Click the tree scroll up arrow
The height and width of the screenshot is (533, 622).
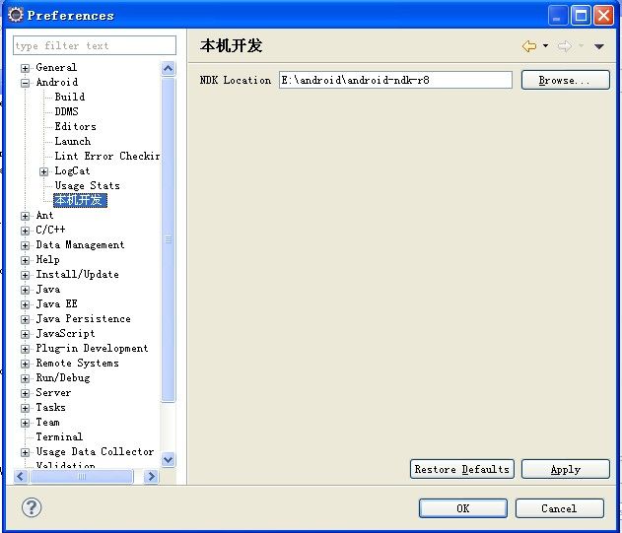pos(169,69)
